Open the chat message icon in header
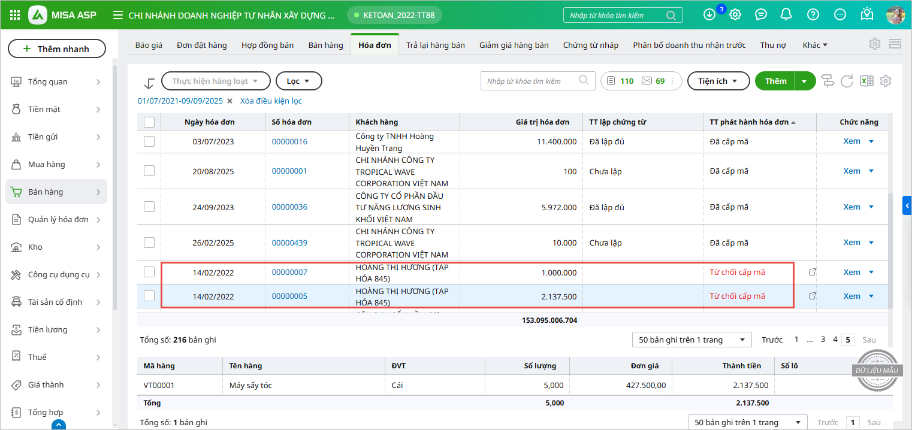Image resolution: width=912 pixels, height=430 pixels. point(761,15)
